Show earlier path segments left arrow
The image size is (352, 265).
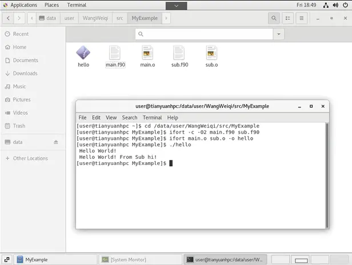(x=31, y=18)
